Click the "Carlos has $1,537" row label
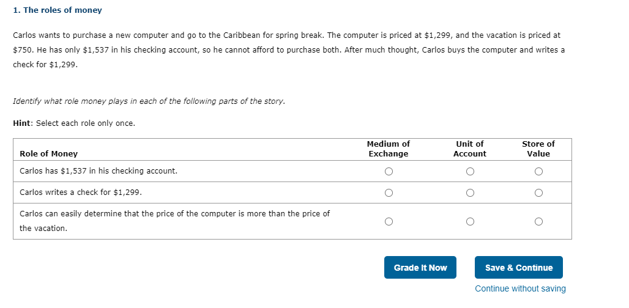629x308 pixels. coord(99,171)
